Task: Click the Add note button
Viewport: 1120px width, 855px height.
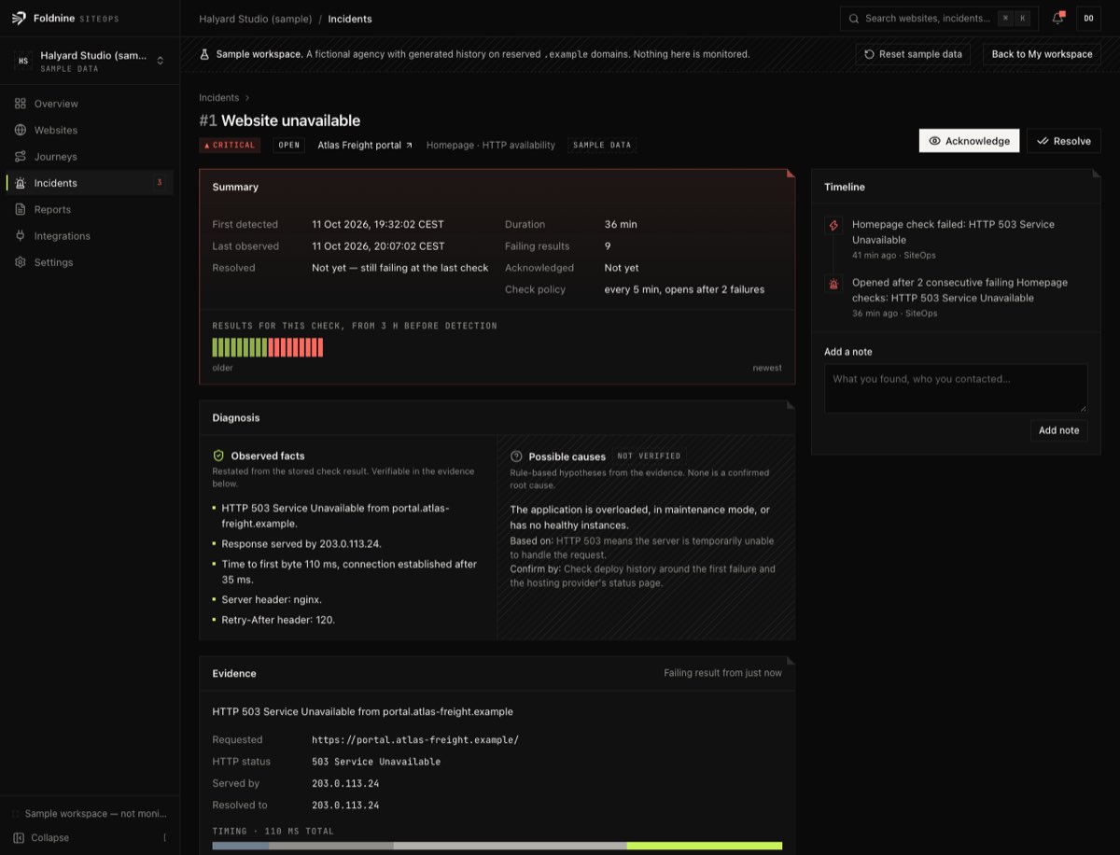Action: point(1058,430)
